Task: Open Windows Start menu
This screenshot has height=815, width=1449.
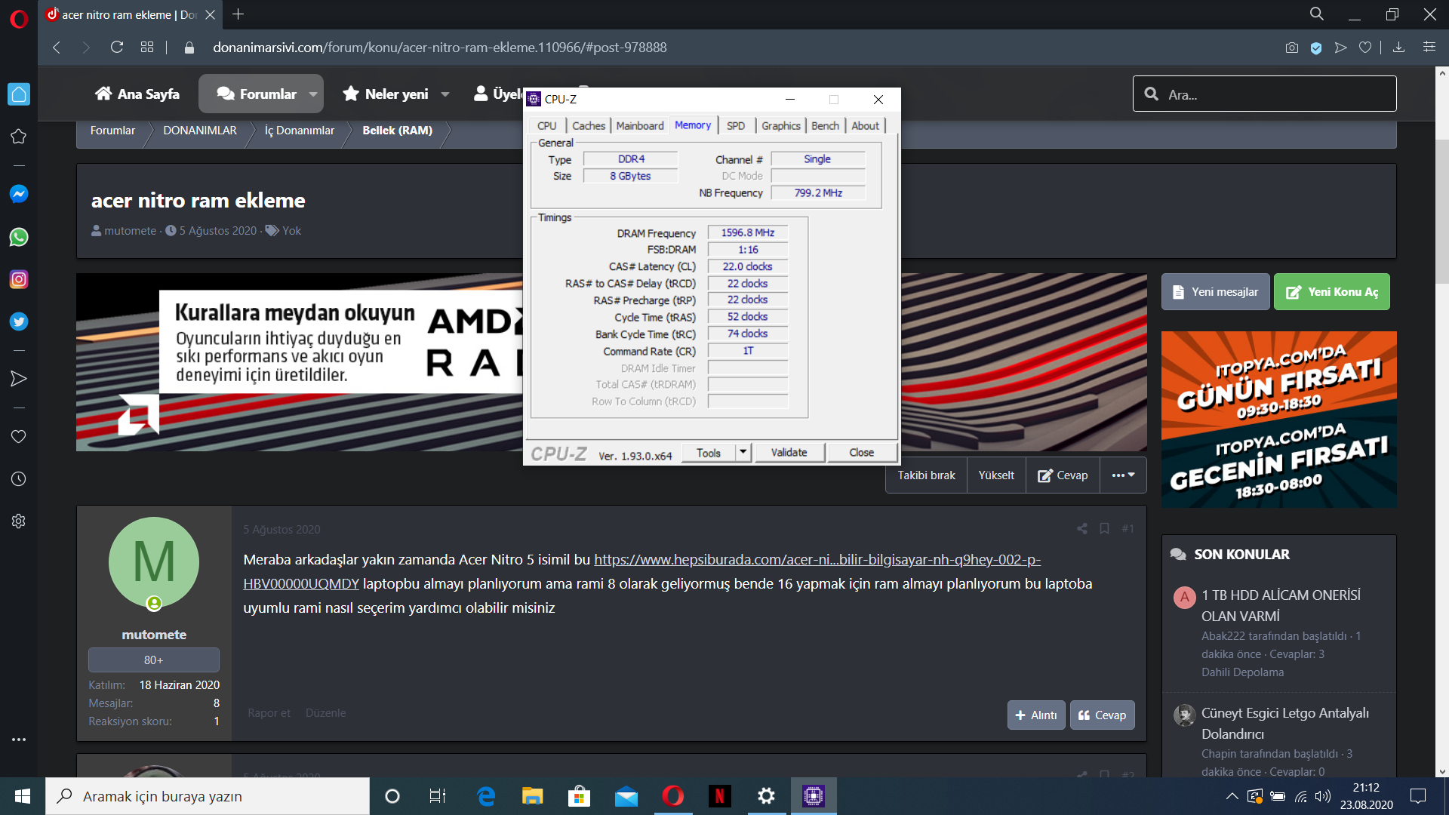Action: point(23,796)
